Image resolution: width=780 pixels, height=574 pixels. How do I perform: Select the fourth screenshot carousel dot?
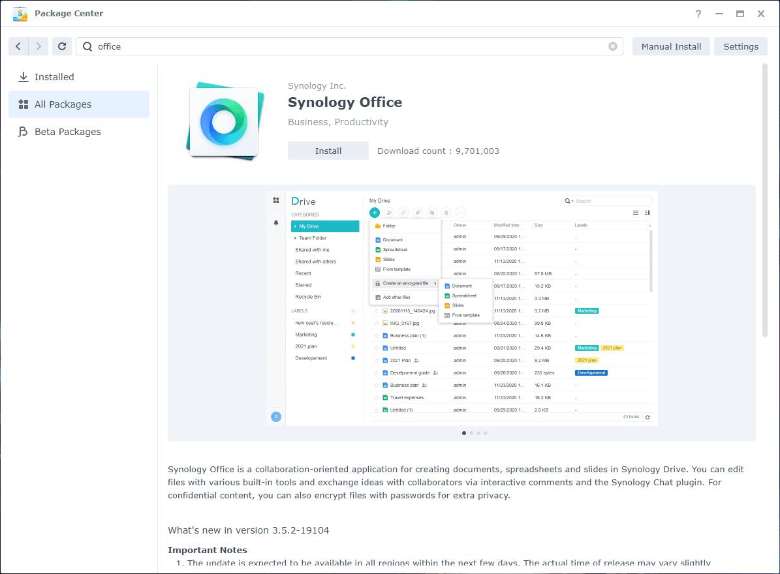(486, 433)
